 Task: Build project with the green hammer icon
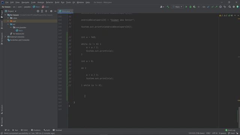pyautogui.click(x=168, y=7)
